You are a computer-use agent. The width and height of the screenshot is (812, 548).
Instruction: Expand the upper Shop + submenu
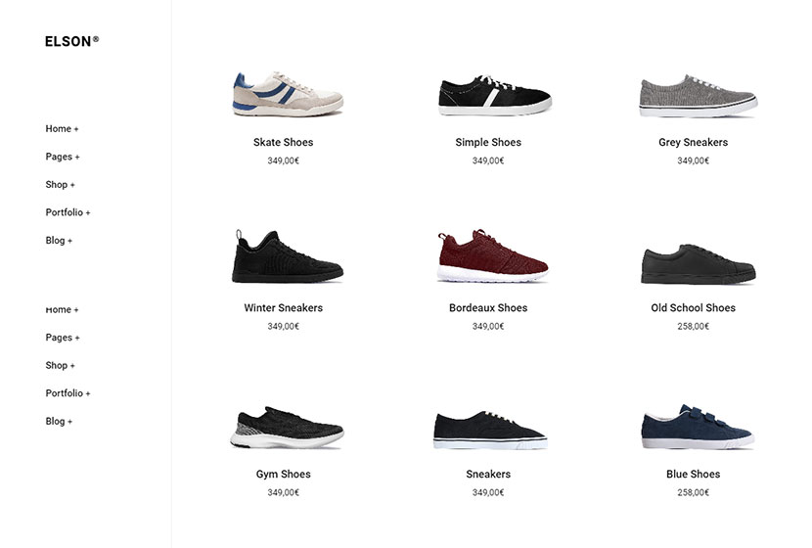pyautogui.click(x=60, y=184)
